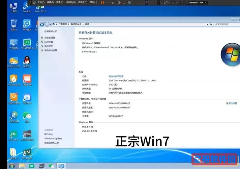
Task: Open the console view toolbar icon
Action: click(158, 2)
